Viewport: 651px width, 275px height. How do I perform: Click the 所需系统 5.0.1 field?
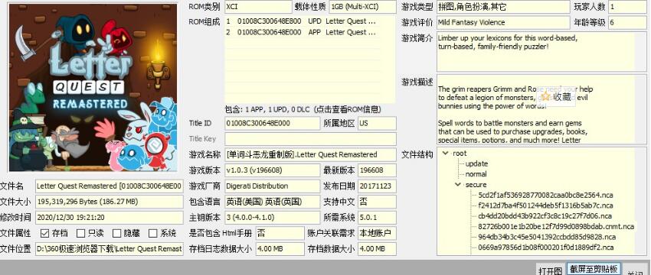377,218
